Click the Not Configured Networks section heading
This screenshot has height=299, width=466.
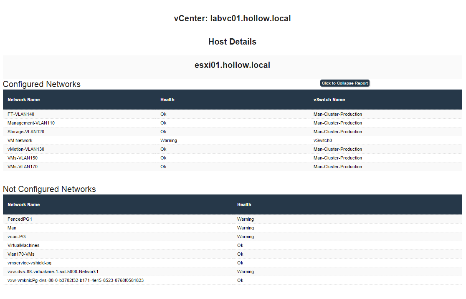(x=49, y=189)
